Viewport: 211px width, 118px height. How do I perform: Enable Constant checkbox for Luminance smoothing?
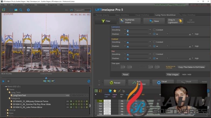(x=154, y=30)
